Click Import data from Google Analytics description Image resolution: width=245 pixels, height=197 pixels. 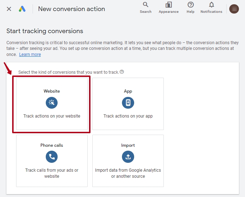[128, 173]
